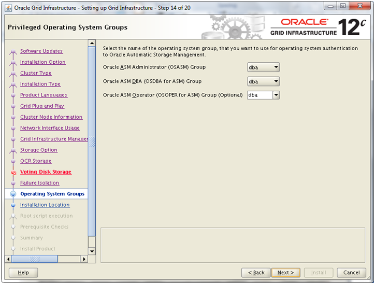Open the OSASM Group dropdown

pos(263,67)
